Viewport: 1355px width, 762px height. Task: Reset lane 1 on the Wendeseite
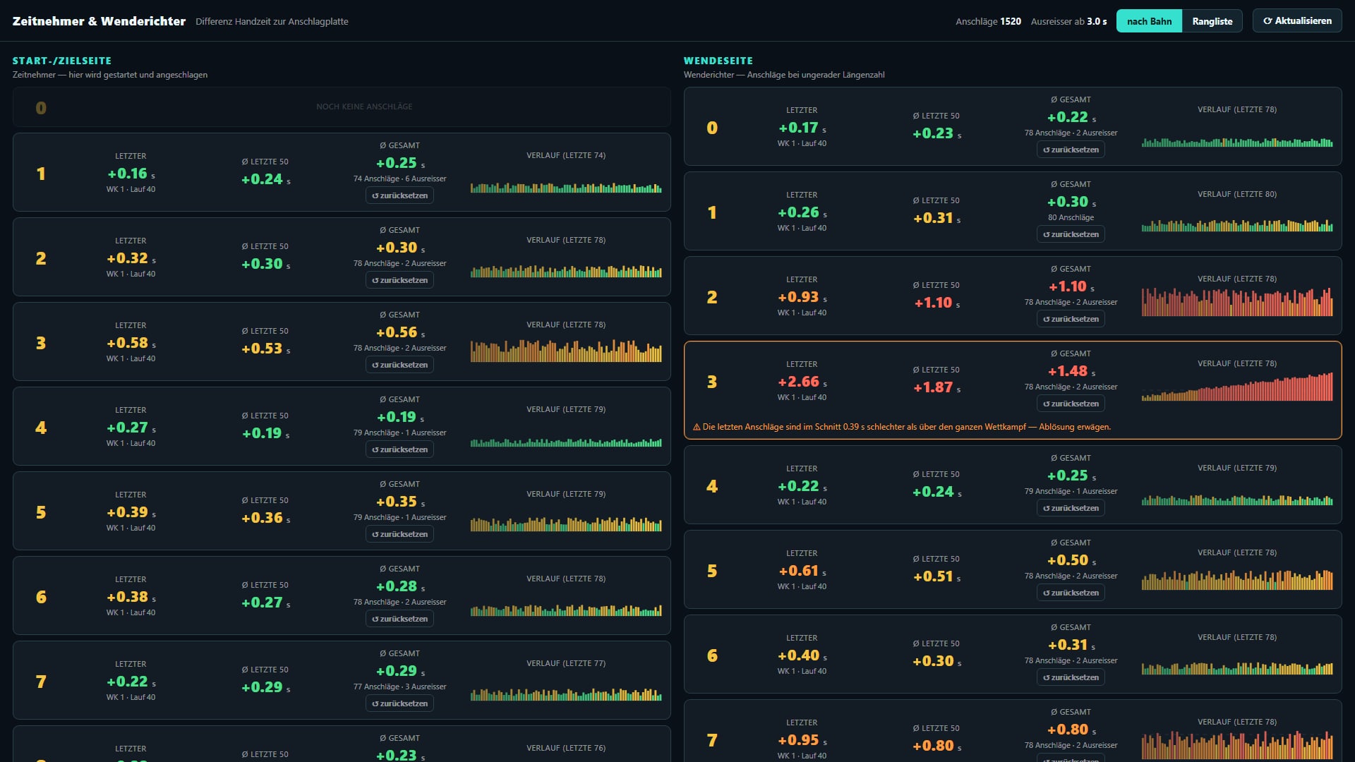[1071, 234]
